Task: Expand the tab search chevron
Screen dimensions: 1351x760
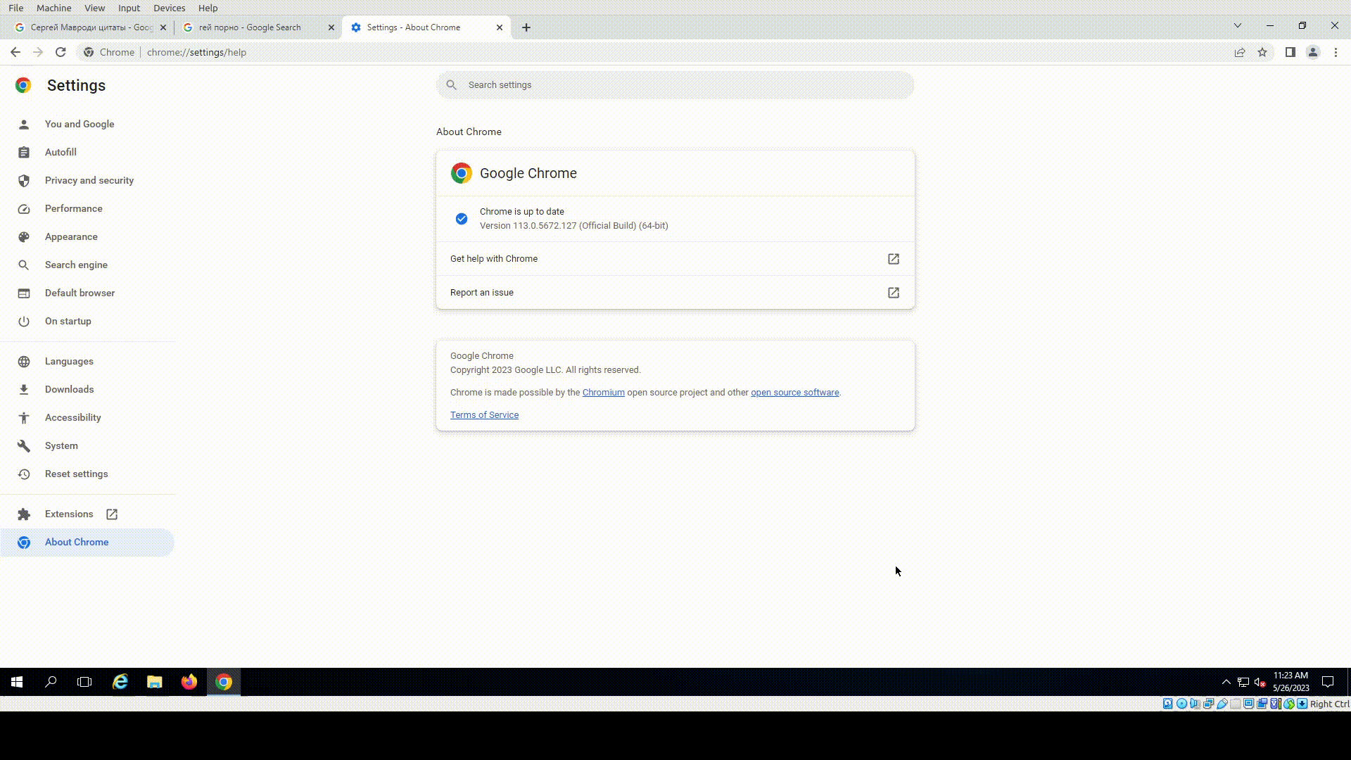Action: click(1237, 26)
